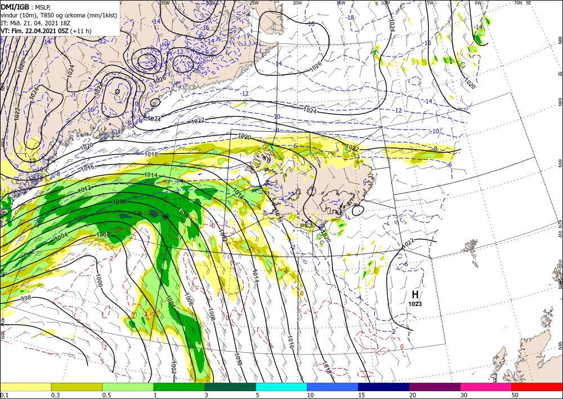Viewport: 563px width, 399px height.
Task: Click the '35W' longitude label
Action: coord(165,3)
